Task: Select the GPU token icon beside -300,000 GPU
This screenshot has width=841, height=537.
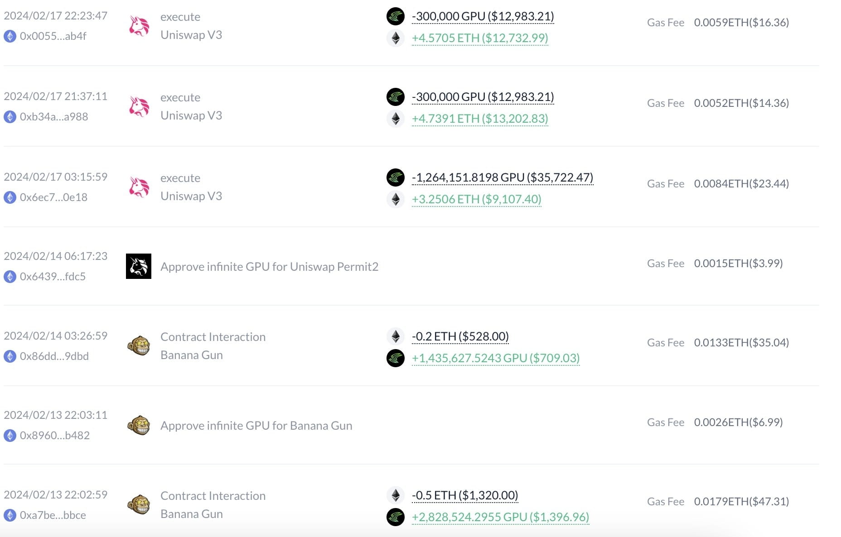Action: coord(396,16)
